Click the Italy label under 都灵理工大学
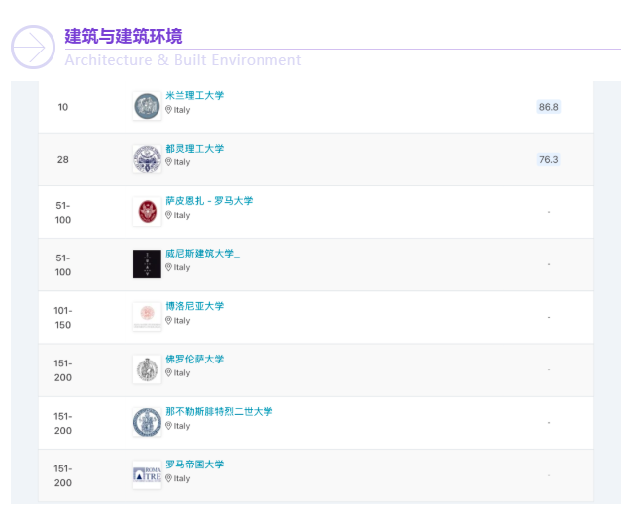 point(182,162)
